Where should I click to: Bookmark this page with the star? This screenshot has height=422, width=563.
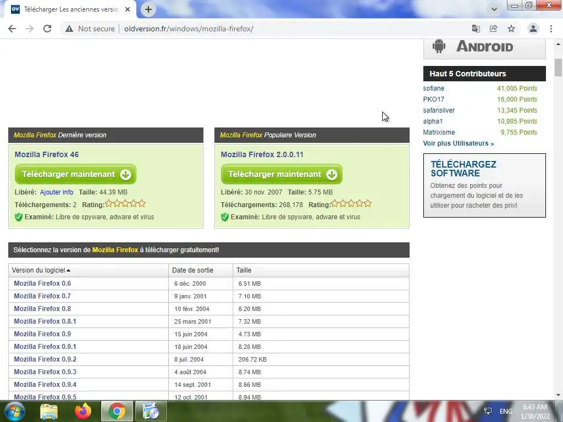point(511,29)
